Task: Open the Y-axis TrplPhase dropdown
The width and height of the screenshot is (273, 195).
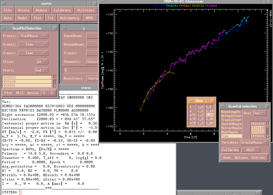Action: [x=33, y=36]
